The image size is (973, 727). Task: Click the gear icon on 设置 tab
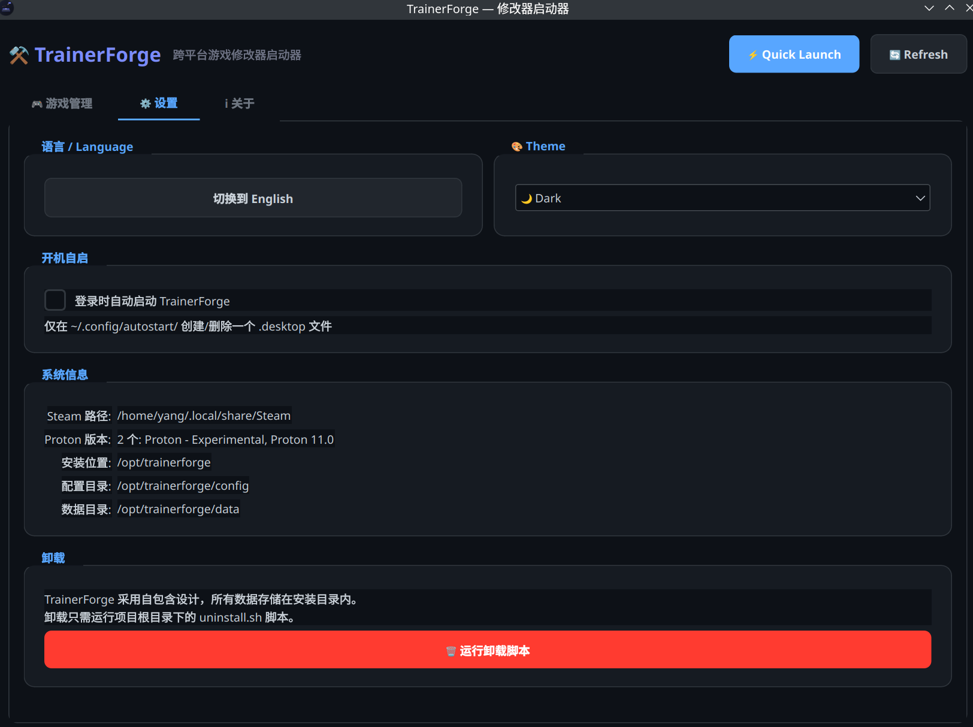146,104
